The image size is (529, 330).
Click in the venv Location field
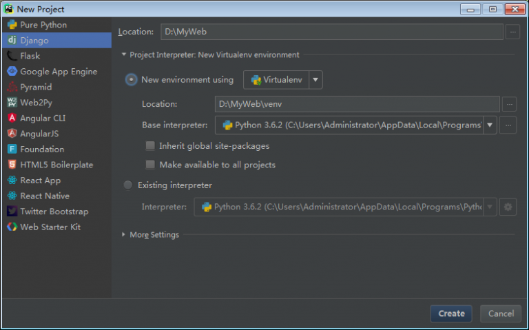click(356, 104)
